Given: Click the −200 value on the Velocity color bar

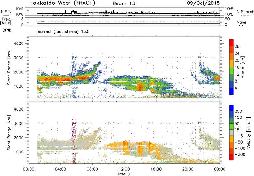Looking at the screenshot, I should pos(240,154).
